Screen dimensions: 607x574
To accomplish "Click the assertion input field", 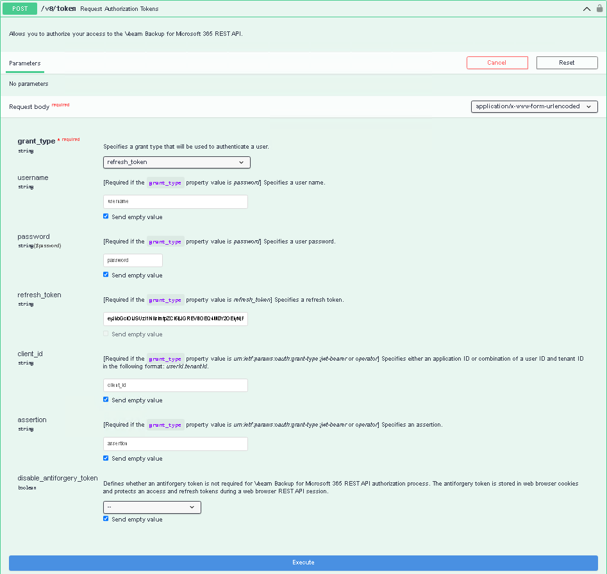I will click(176, 444).
